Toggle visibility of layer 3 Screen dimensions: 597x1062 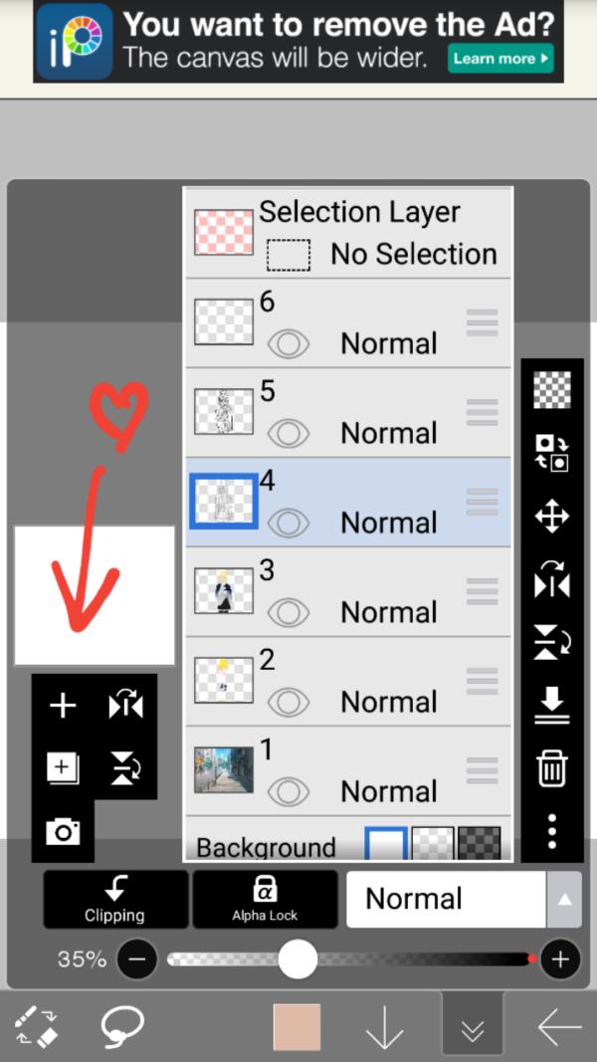[x=289, y=613]
